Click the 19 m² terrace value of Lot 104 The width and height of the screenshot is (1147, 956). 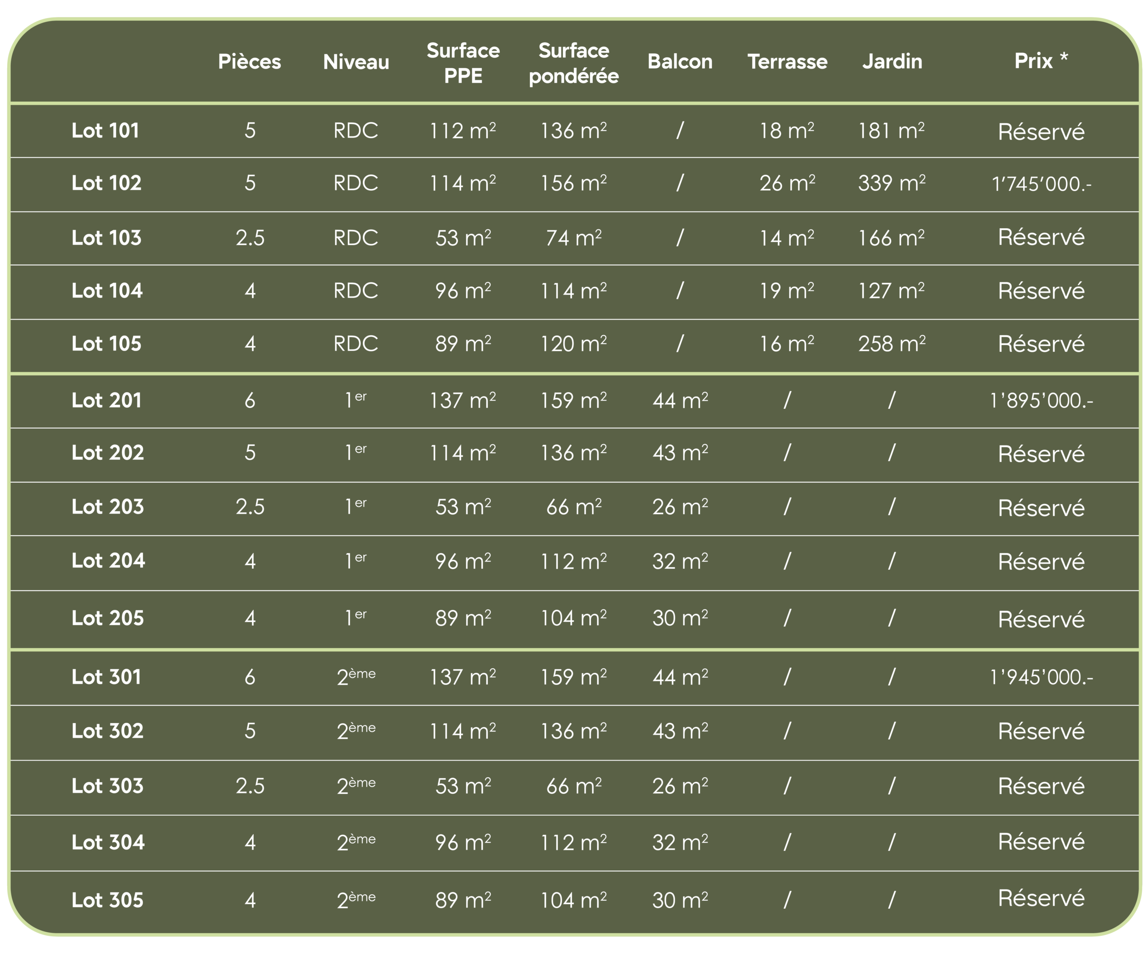pyautogui.click(x=787, y=290)
